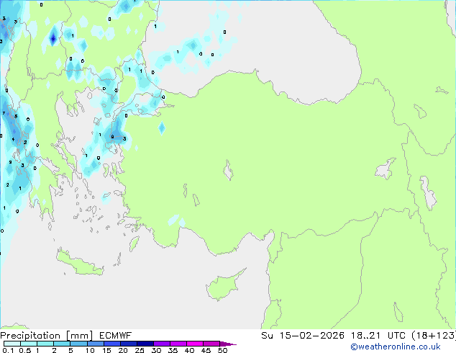
Task: Click the 15–20 mm legend swatch
Action: tap(111, 344)
